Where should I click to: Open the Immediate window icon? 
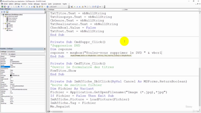point(95,7)
